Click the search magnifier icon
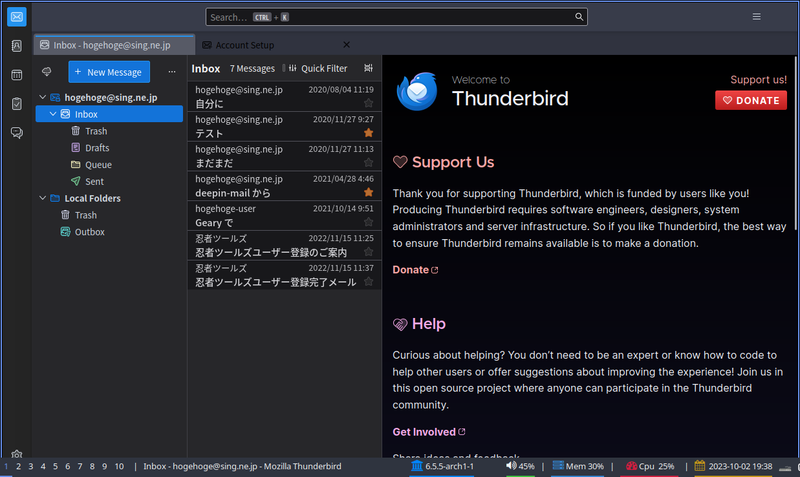The height and width of the screenshot is (477, 800). 579,17
